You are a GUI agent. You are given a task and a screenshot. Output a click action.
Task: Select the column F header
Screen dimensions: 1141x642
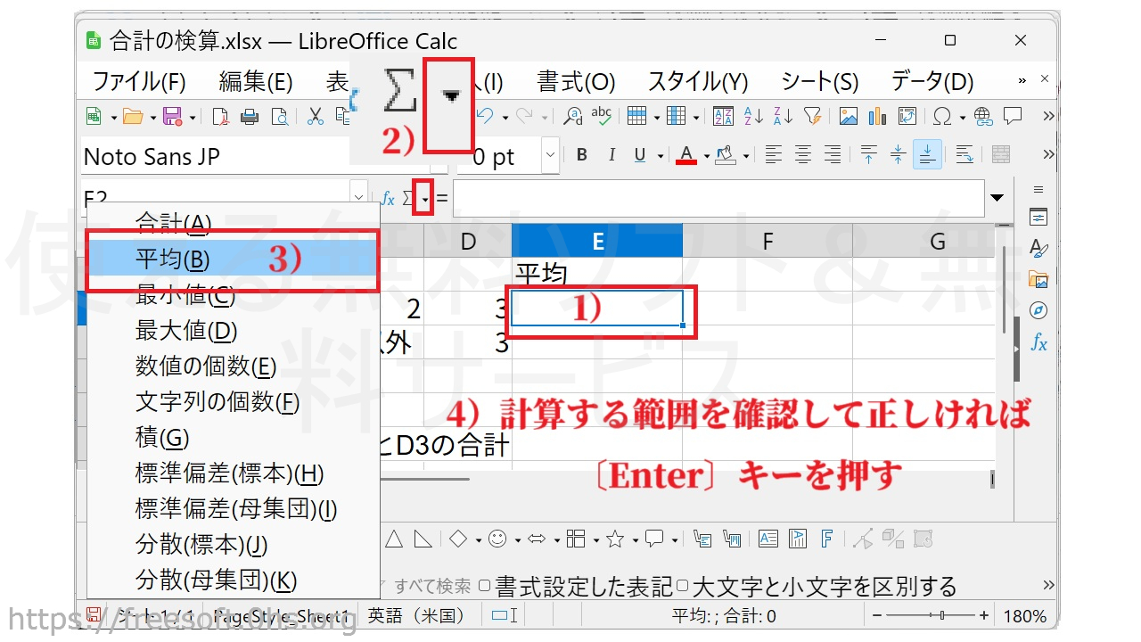pos(767,241)
